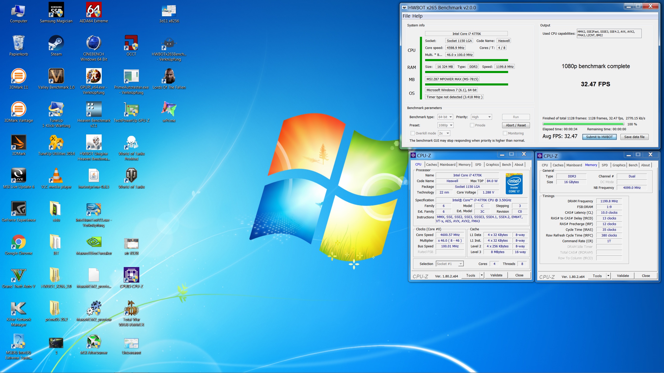Image resolution: width=664 pixels, height=373 pixels.
Task: Click the Save data file button
Action: point(634,137)
